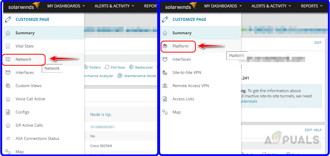
Task: Click the Summary home icon in the left sidebar
Action: coord(8,33)
